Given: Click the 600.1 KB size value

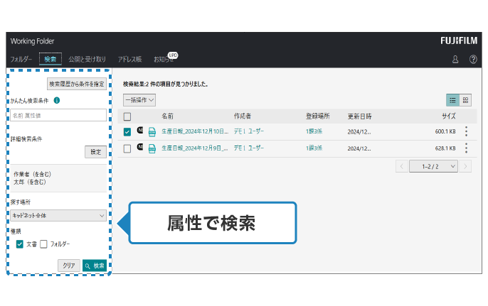Looking at the screenshot, I should [445, 131].
